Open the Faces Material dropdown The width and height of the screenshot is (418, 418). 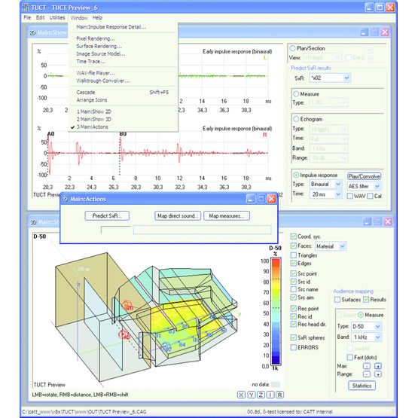331,246
